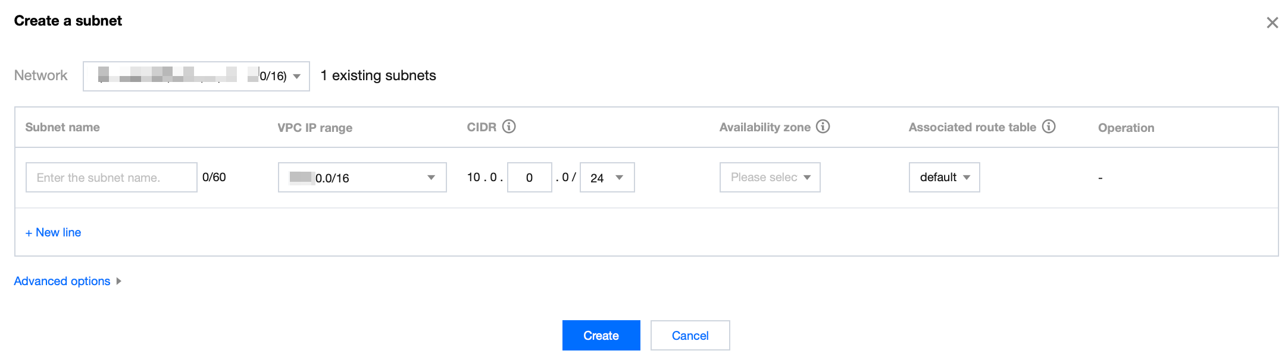1288x360 pixels.
Task: Open the Network selection dropdown
Action: point(196,76)
